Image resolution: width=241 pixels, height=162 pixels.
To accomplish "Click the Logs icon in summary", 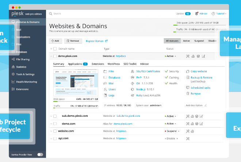I will click(x=105, y=95).
